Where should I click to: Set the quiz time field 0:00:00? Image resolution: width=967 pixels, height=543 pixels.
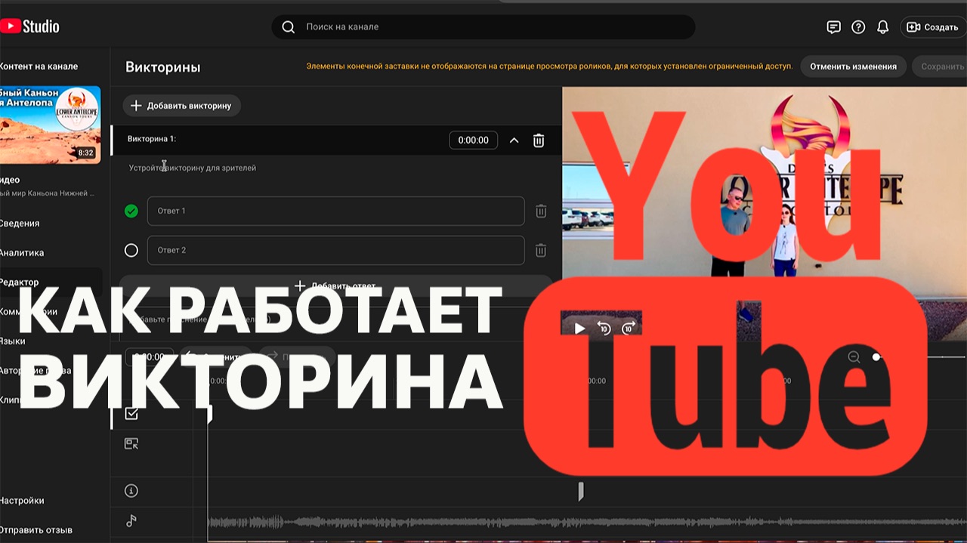[474, 140]
